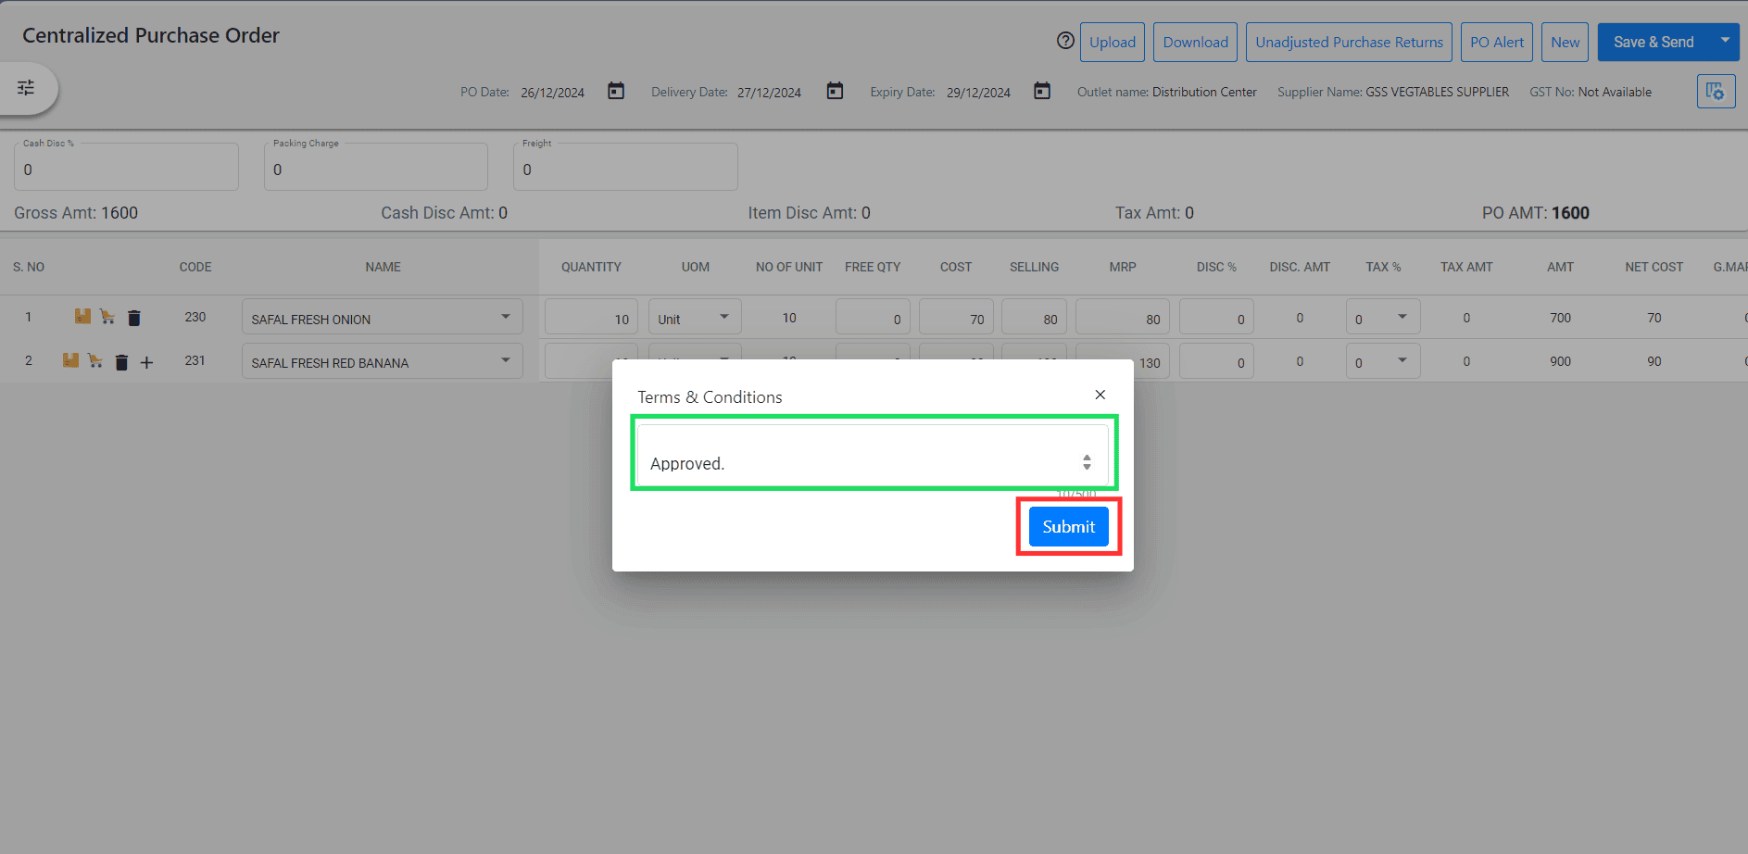Click the Cost field showing 70
The height and width of the screenshot is (854, 1748).
(x=956, y=317)
